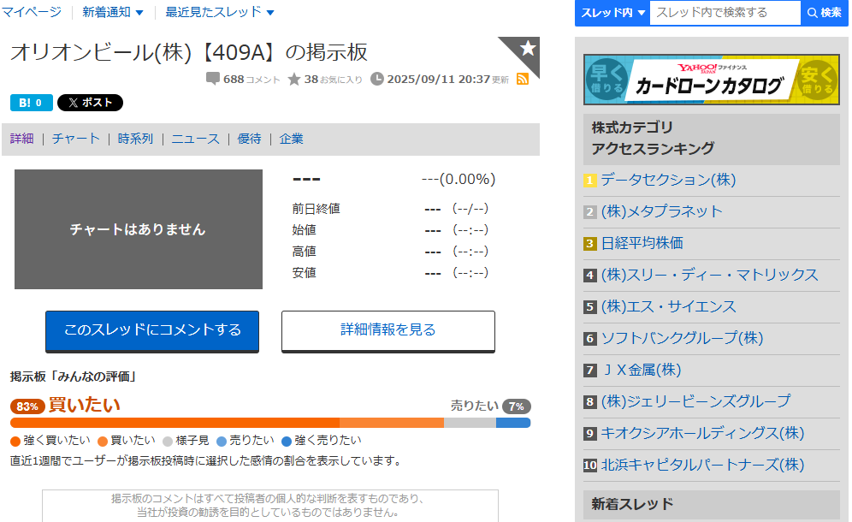The image size is (852, 522).
Task: Click the 様子見 legend item
Action: tap(186, 441)
